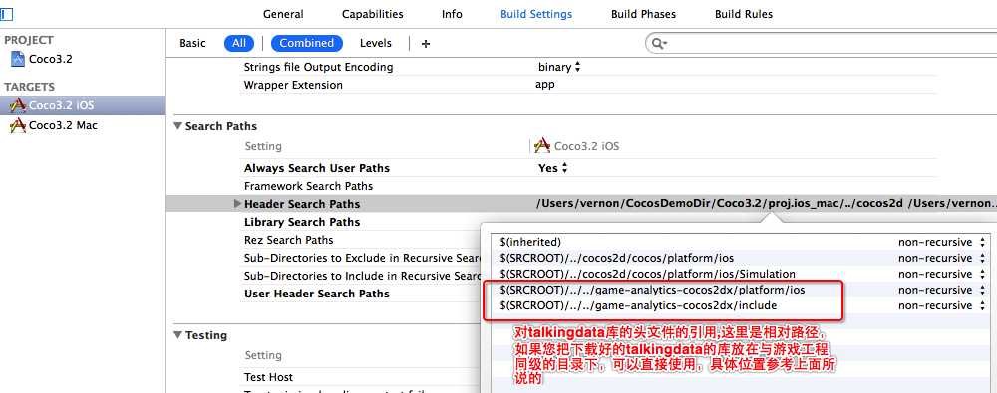The width and height of the screenshot is (997, 393).
Task: Select the Test Host setting
Action: point(268,376)
